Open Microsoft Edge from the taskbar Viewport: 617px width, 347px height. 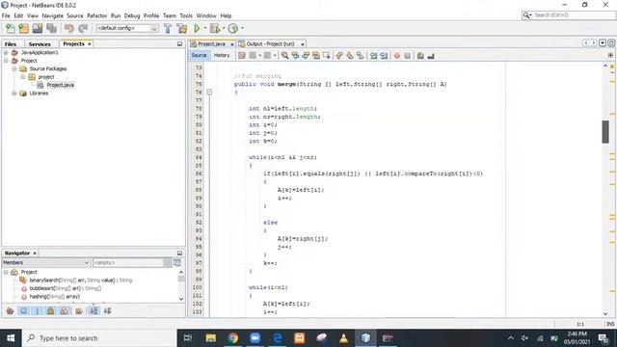click(x=277, y=338)
